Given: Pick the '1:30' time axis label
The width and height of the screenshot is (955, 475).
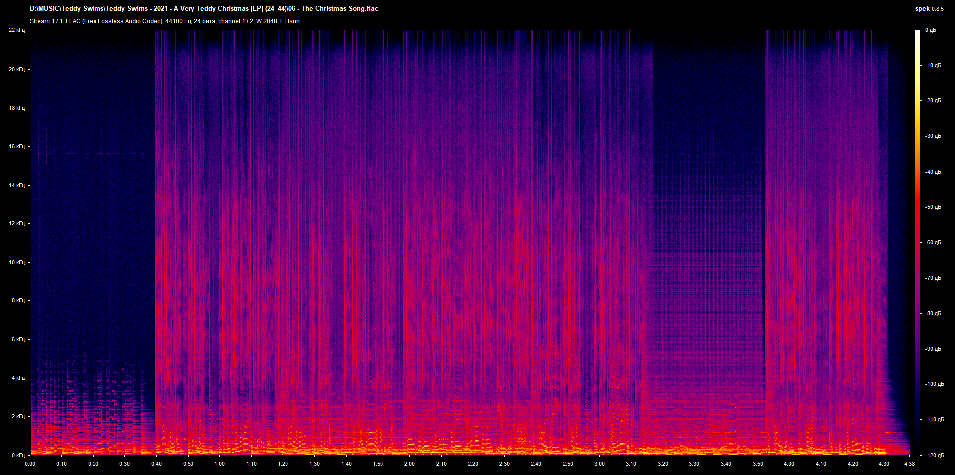Looking at the screenshot, I should tap(315, 464).
